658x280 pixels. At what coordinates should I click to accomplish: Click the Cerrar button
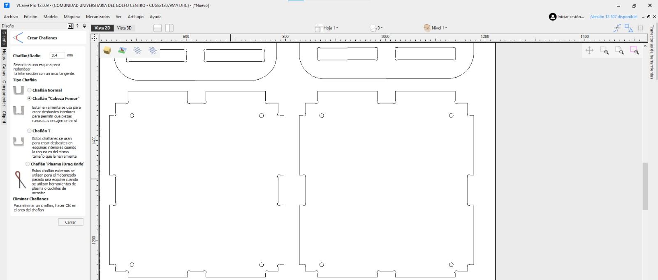(70, 222)
